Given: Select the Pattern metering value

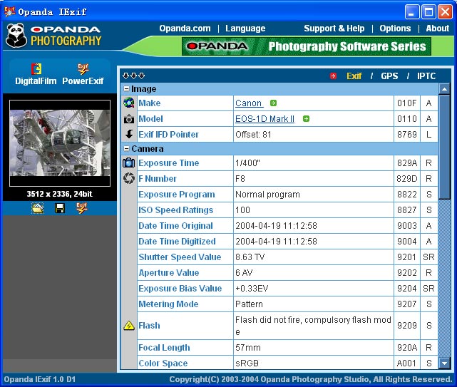Looking at the screenshot, I should click(x=249, y=304).
